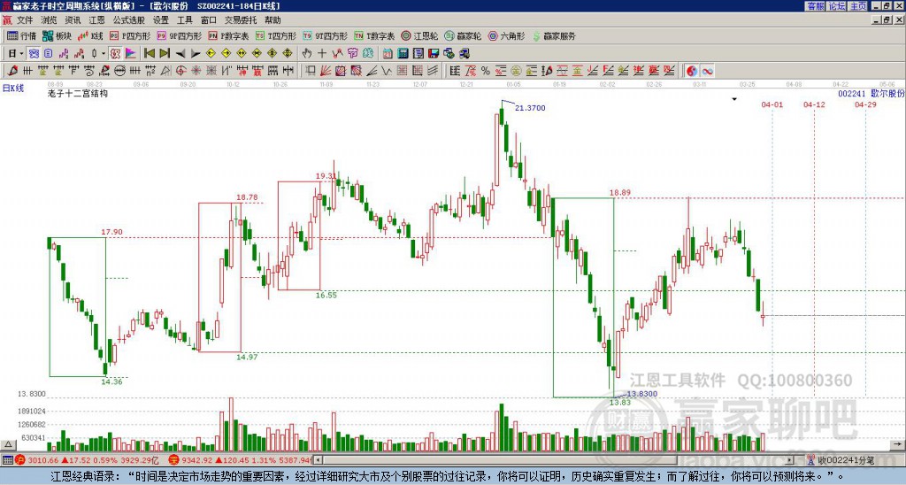Click the black right-pointing arrow icon

tap(196, 53)
